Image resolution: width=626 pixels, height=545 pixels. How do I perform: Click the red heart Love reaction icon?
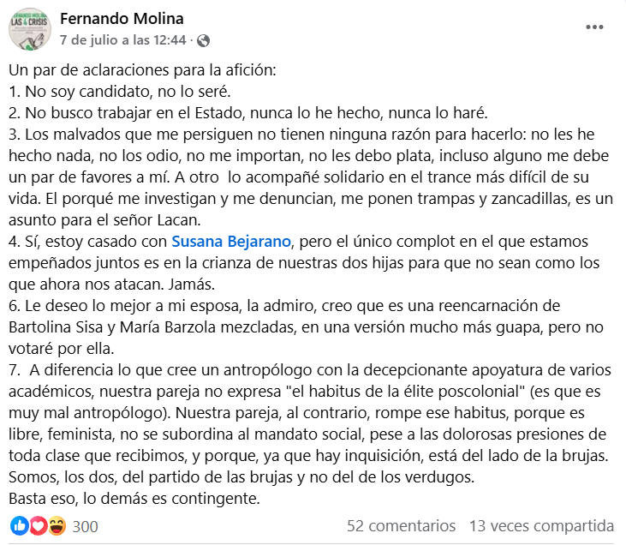click(38, 525)
